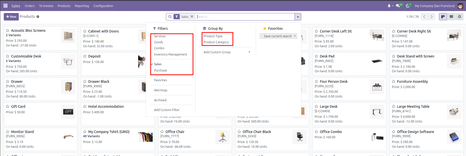This screenshot has height=156, width=466.
Task: Click the 1-39 / 39 pager counter
Action: click(412, 17)
